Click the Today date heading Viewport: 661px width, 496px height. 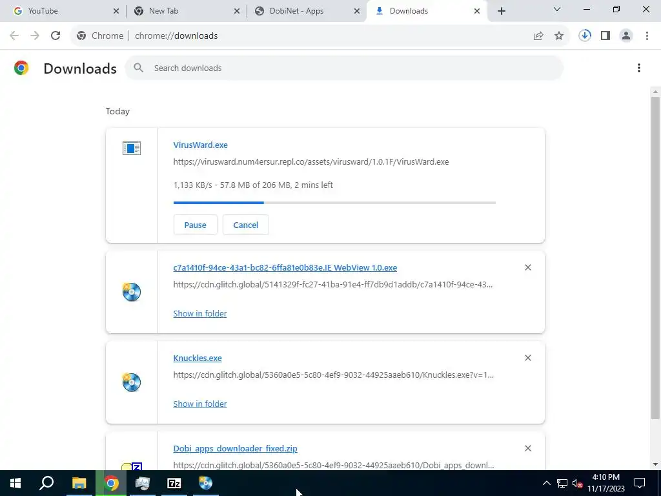pyautogui.click(x=117, y=111)
